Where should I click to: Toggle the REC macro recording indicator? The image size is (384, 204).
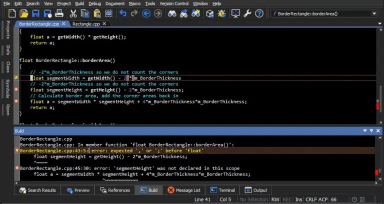[287, 199]
